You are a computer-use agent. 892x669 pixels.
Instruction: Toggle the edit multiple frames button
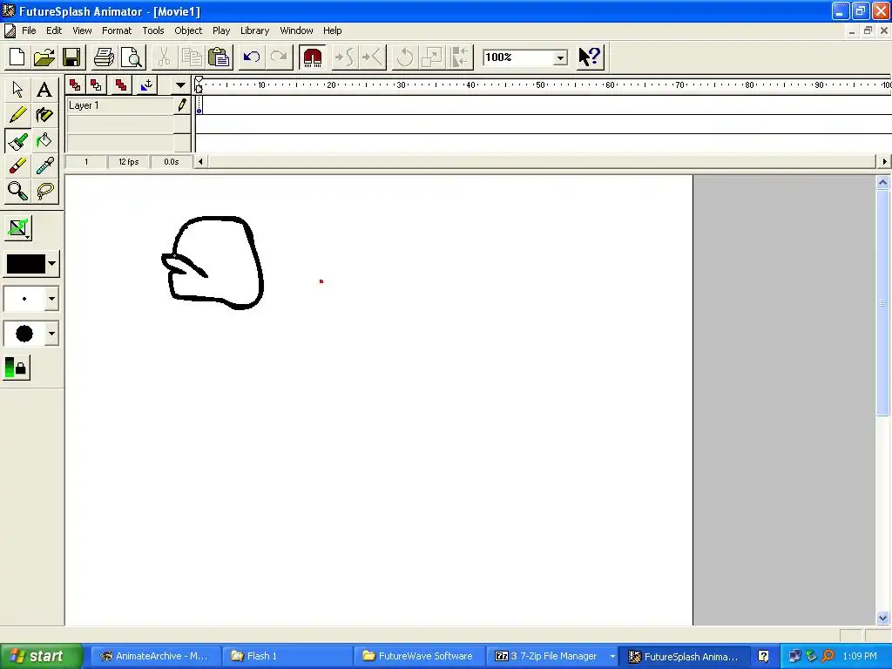(x=120, y=85)
